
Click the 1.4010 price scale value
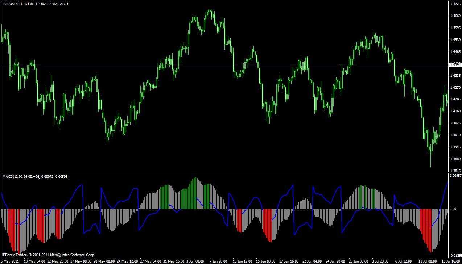pos(455,135)
